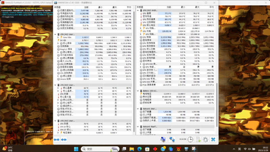
Task: Click the left panel vertical scrollbar
Action: coord(134,71)
